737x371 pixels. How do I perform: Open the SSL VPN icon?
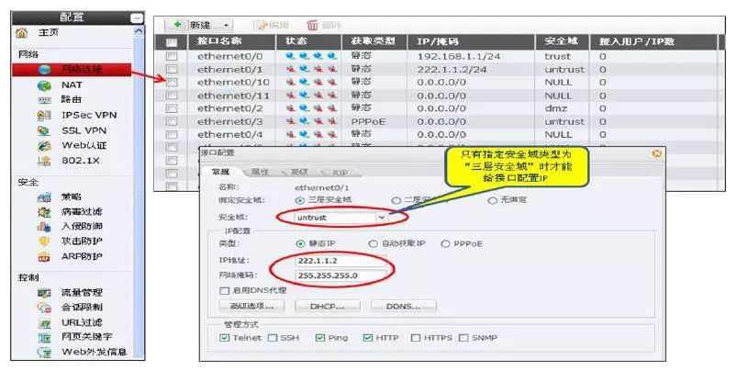click(44, 130)
